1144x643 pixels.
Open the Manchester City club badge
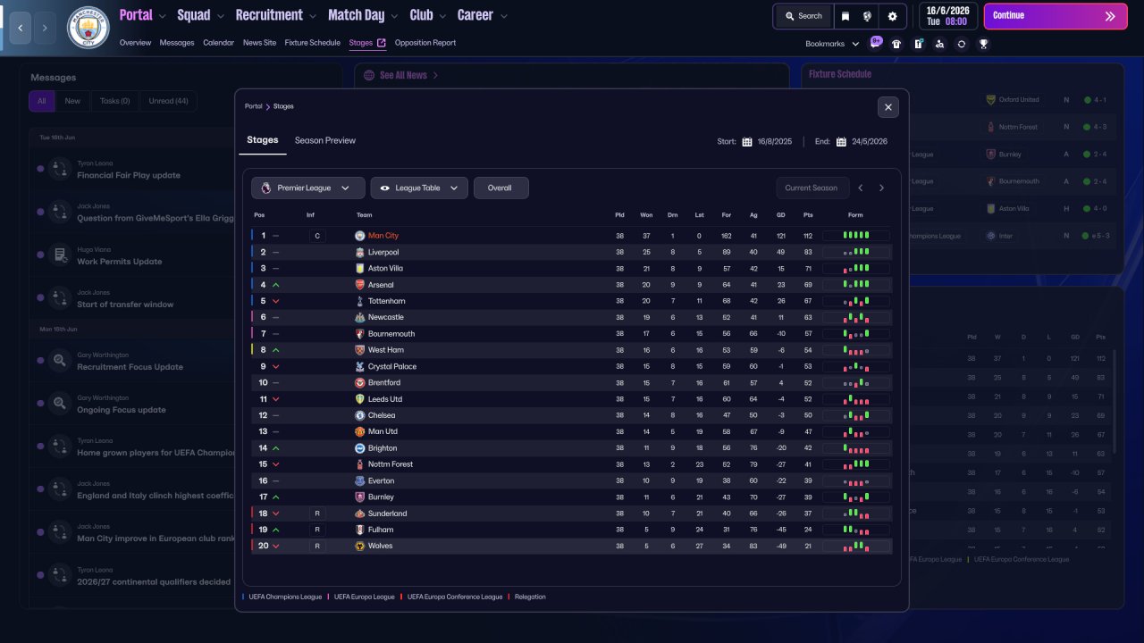click(88, 28)
